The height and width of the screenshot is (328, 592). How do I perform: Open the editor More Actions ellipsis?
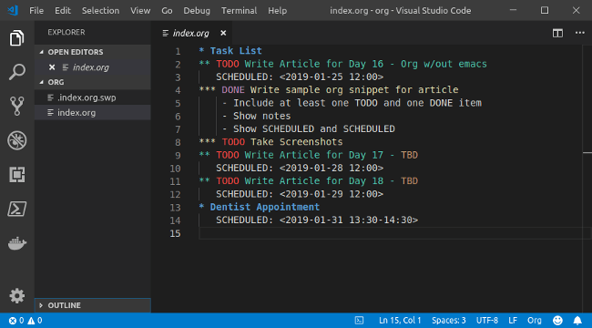[580, 33]
